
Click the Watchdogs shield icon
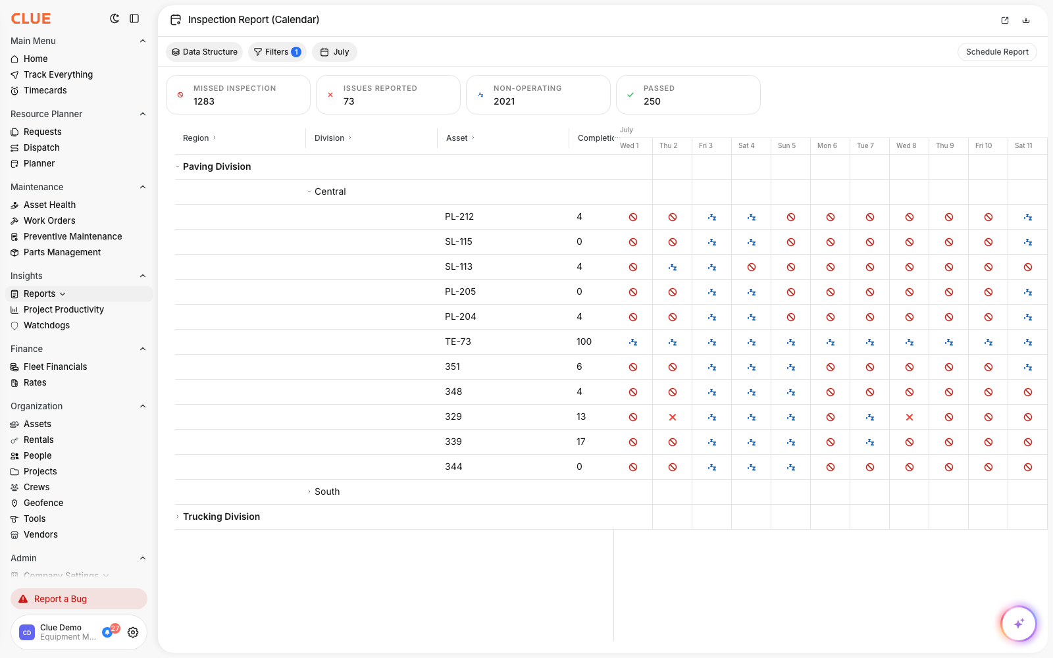coord(14,326)
